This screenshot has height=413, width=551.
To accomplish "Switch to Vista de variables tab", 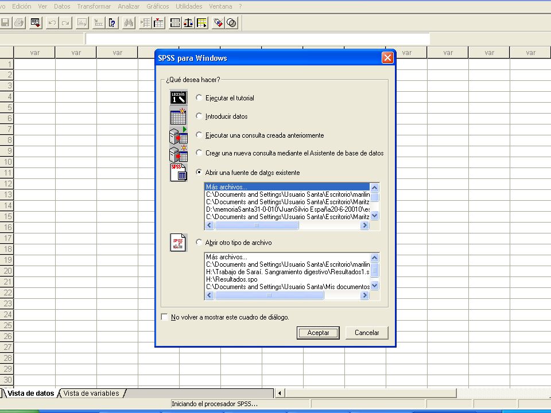I will tap(91, 393).
